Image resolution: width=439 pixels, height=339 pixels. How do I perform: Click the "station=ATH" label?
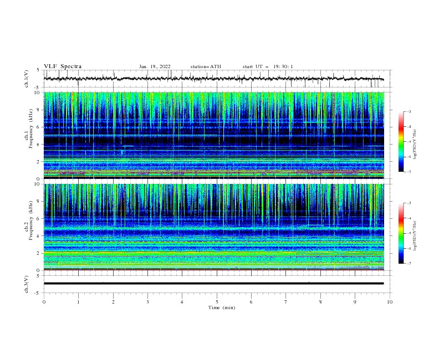(x=206, y=66)
